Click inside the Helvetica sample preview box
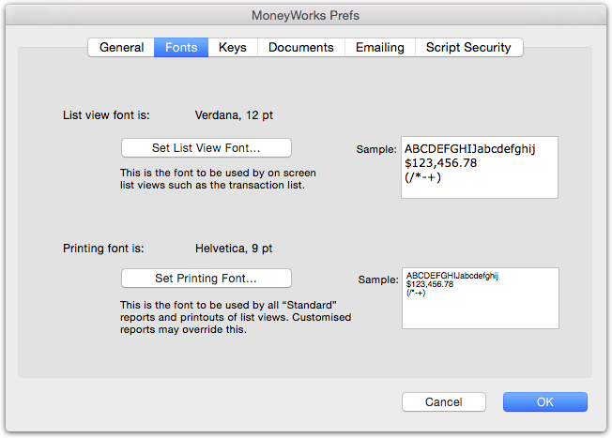This screenshot has height=438, width=612. (x=481, y=298)
